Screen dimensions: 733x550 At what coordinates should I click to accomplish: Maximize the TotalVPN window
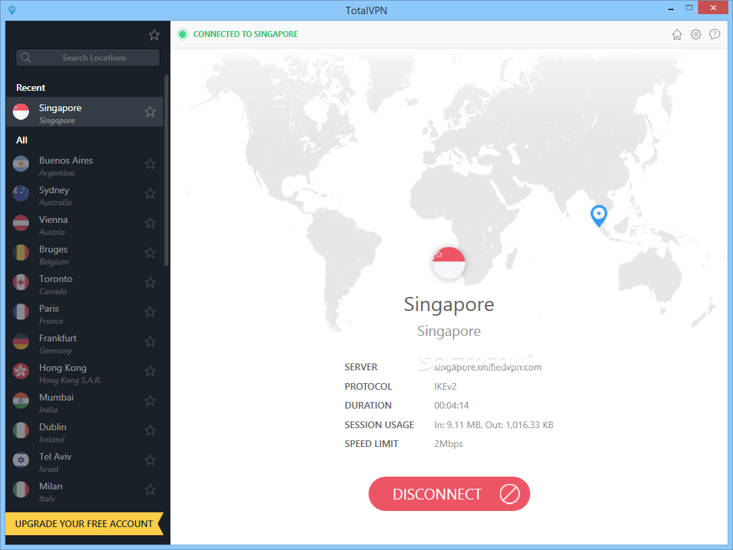pos(689,8)
